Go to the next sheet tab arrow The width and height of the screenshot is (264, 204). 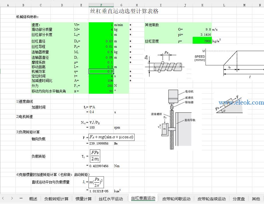point(12,199)
